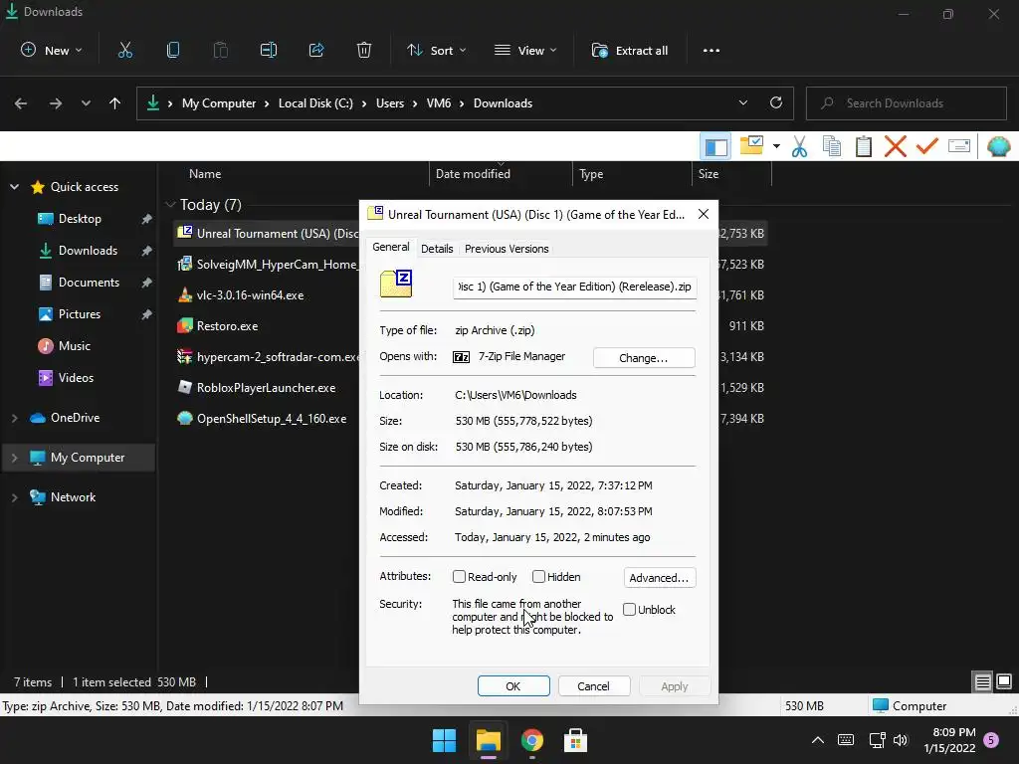Image resolution: width=1019 pixels, height=764 pixels.
Task: Switch to Details view layout icon
Action: [982, 681]
